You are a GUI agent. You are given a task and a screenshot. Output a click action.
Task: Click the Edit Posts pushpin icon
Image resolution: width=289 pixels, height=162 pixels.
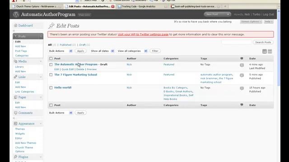tap(51, 26)
